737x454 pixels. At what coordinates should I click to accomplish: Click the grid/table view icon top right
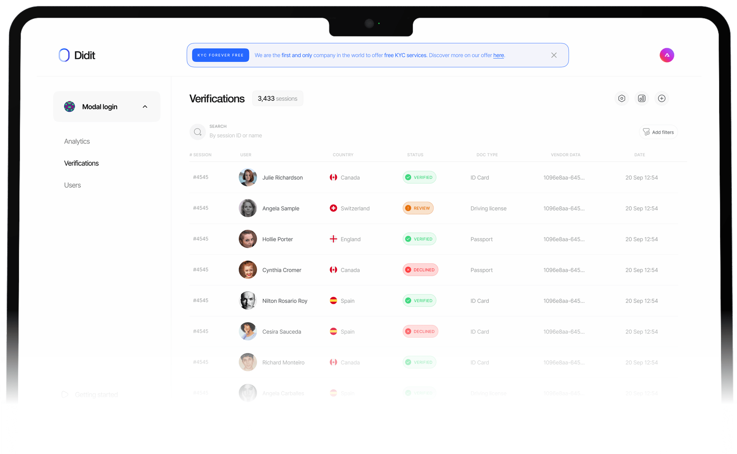click(642, 98)
